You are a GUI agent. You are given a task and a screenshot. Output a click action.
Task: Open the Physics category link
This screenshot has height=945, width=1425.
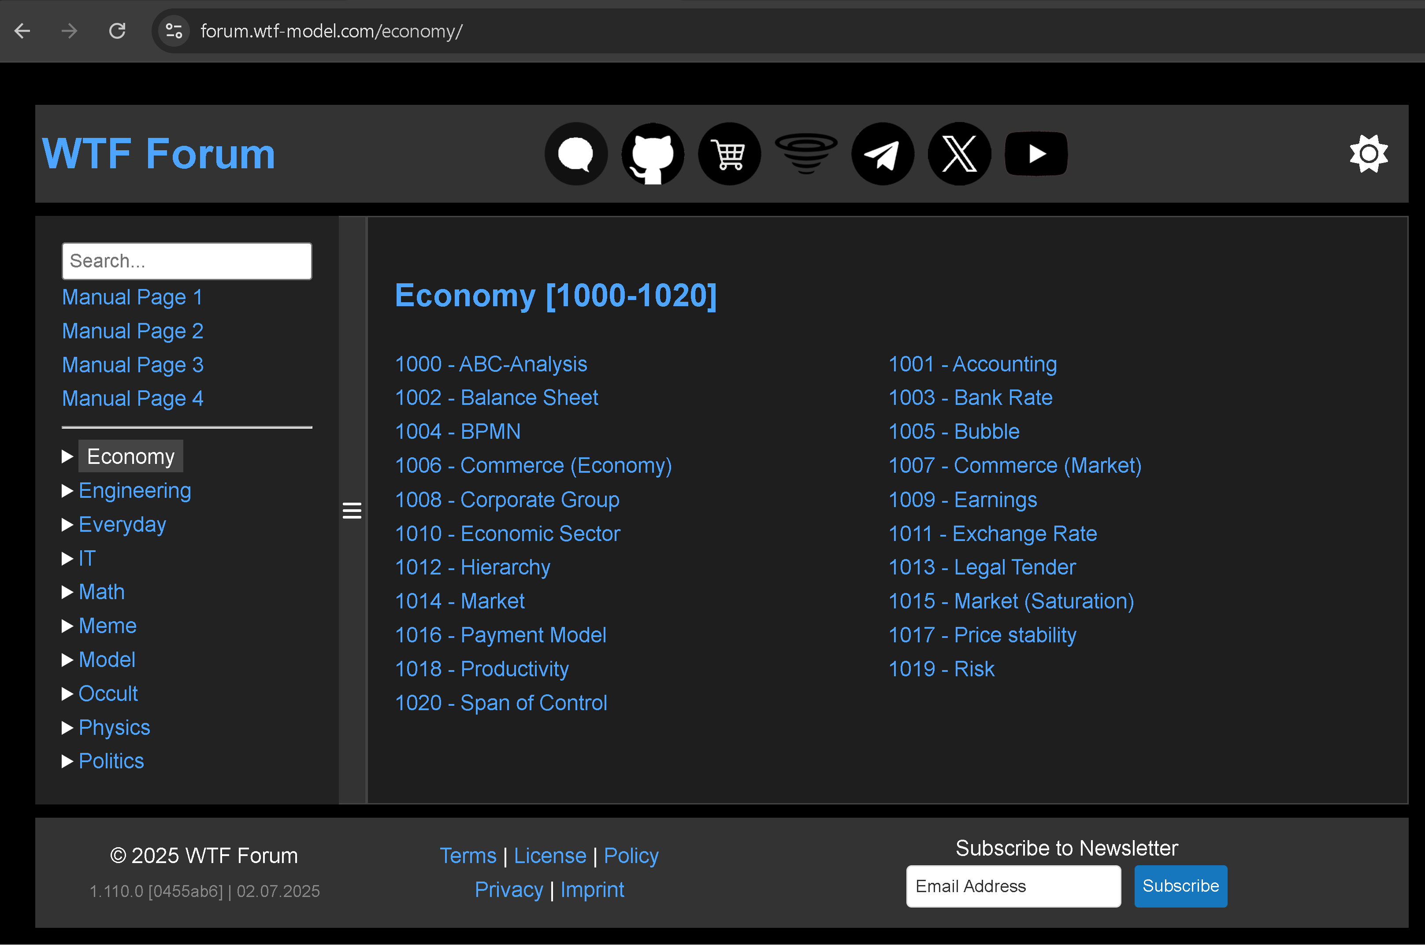pyautogui.click(x=115, y=728)
